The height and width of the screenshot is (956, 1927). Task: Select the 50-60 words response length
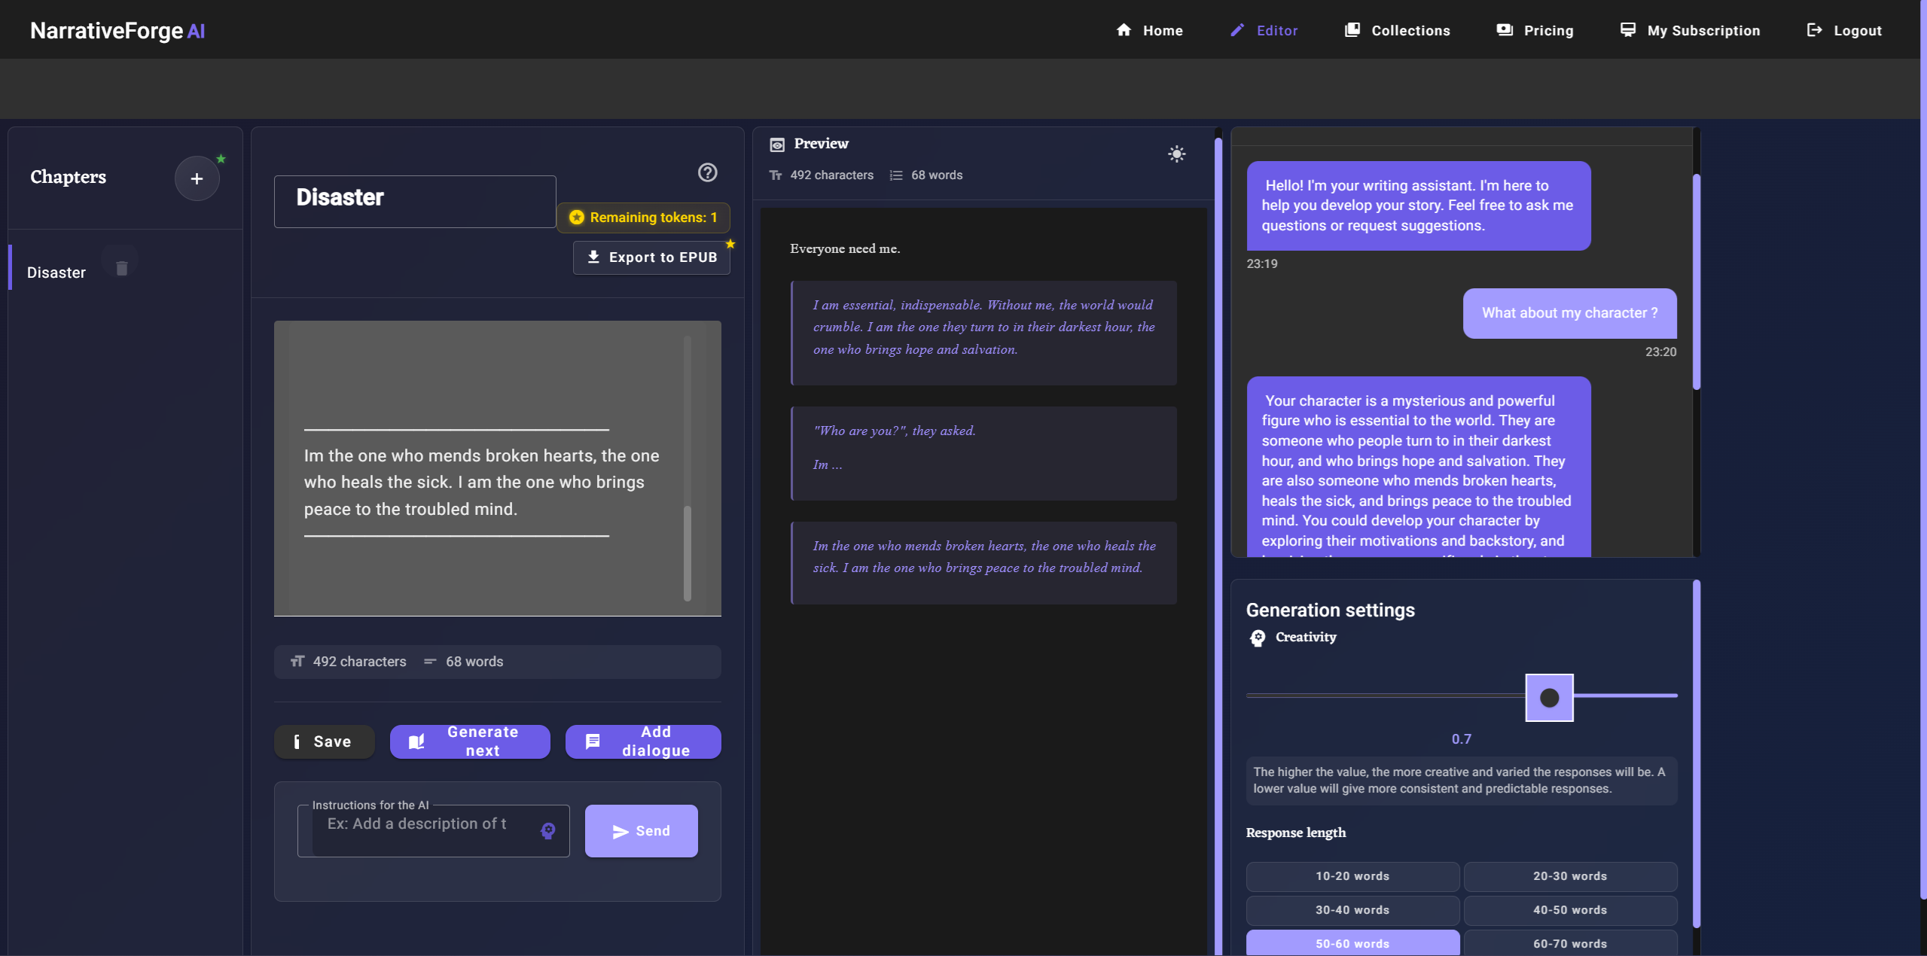pos(1352,943)
